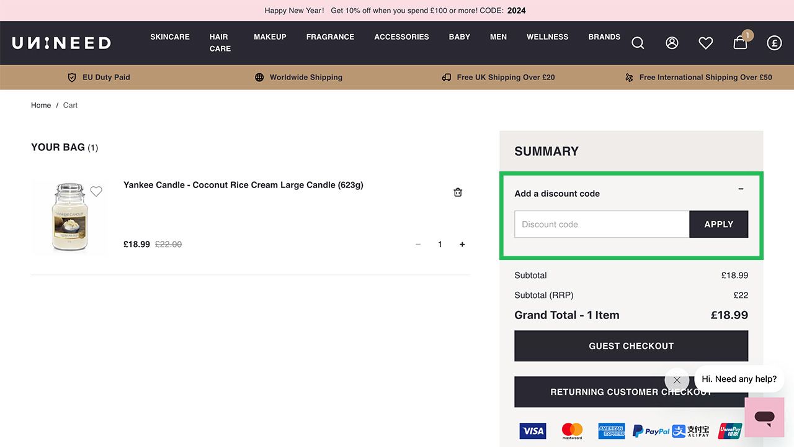Image resolution: width=794 pixels, height=447 pixels.
Task: Open the MEN menu
Action: [x=498, y=37]
